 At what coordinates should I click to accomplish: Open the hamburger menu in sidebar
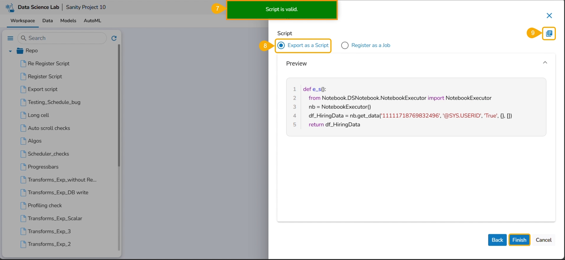tap(10, 38)
